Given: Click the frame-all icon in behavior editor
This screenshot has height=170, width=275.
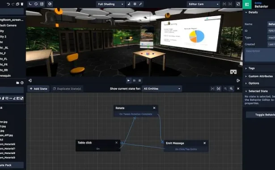Looking at the screenshot, I should (x=212, y=89).
